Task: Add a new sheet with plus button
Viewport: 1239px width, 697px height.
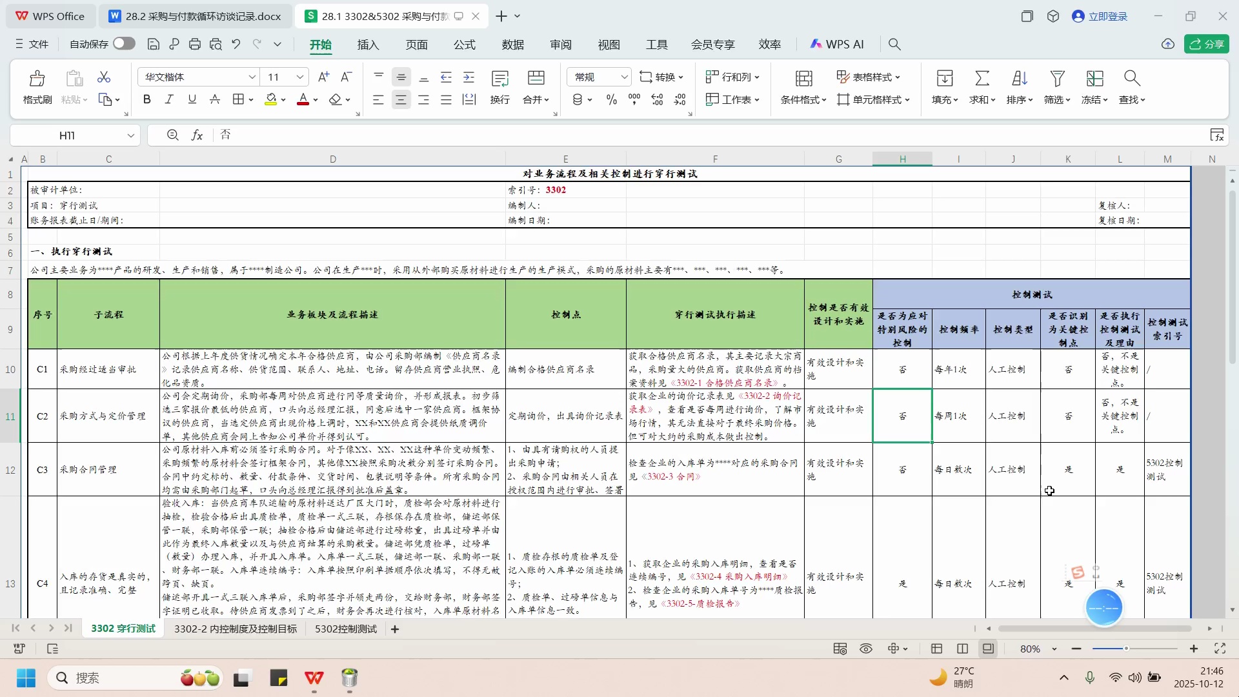Action: (x=395, y=629)
